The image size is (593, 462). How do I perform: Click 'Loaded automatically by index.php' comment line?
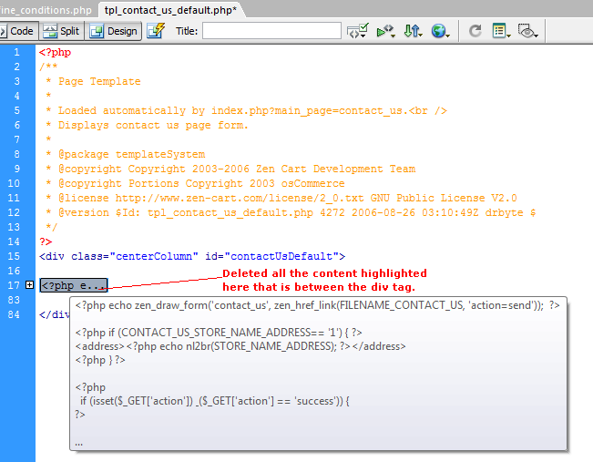246,110
